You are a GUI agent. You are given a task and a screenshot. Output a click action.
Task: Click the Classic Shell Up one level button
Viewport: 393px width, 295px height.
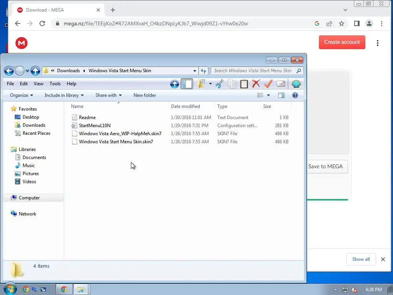pyautogui.click(x=175, y=84)
